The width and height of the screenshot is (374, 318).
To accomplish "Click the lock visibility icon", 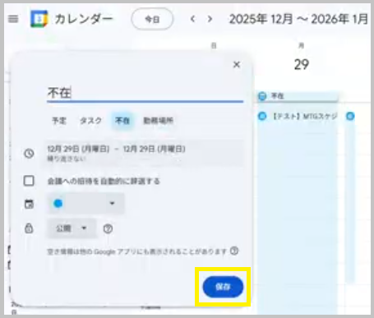I will point(29,228).
